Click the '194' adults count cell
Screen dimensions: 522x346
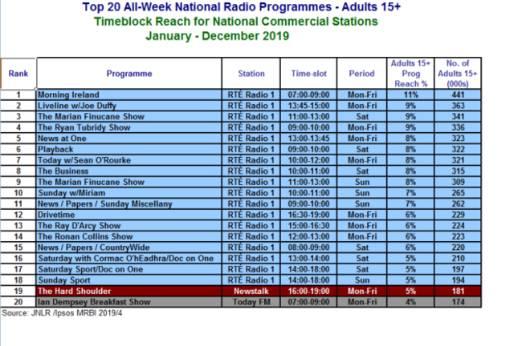pos(458,280)
